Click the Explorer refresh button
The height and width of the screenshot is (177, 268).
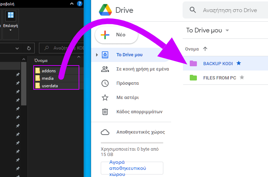[29, 48]
